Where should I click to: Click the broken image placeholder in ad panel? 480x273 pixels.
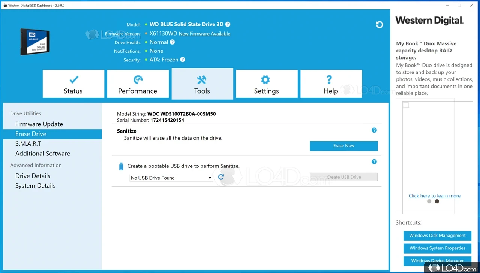pyautogui.click(x=405, y=105)
